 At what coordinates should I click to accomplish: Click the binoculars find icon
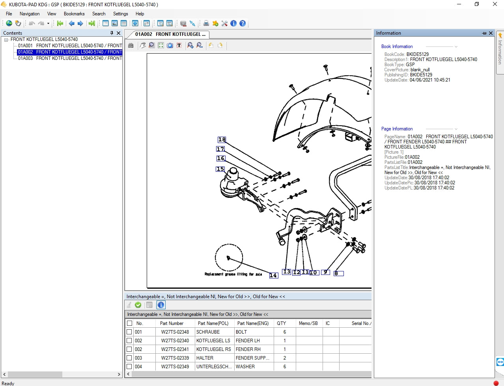pos(131,45)
